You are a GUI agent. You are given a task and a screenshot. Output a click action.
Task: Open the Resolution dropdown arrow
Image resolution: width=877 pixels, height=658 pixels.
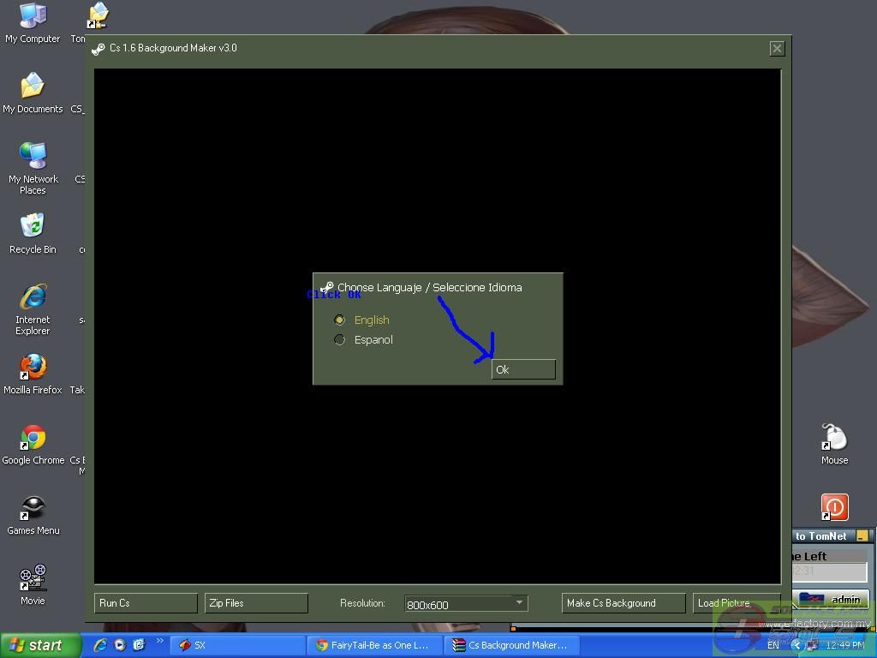tap(519, 603)
